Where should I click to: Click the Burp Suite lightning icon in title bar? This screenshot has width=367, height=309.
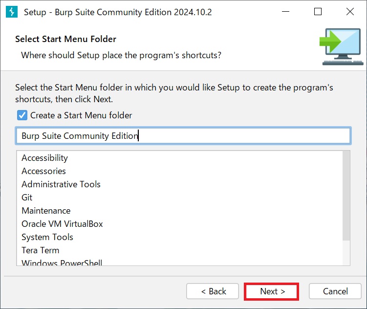point(12,12)
